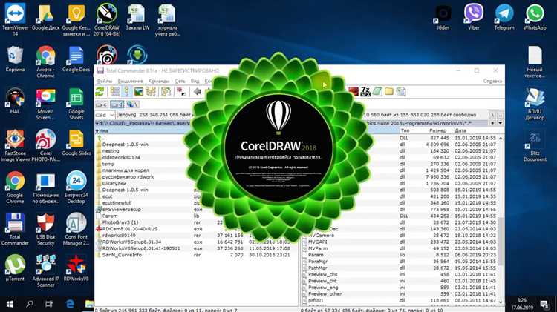Select RDCam8.01.30-40-RUS file
Screen dimensions: 557x312
tap(130, 229)
